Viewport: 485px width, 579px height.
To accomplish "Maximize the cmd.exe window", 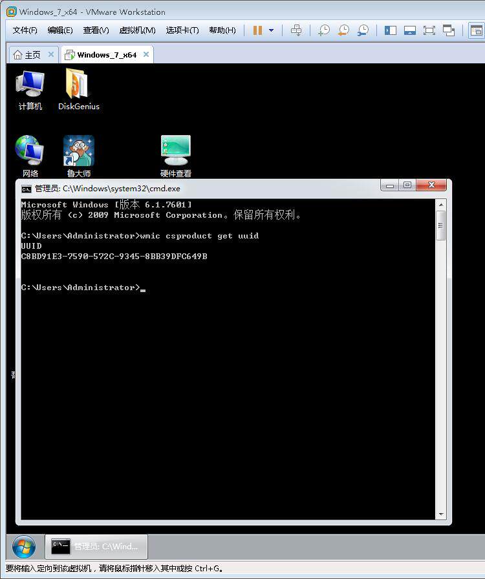I will tap(407, 185).
